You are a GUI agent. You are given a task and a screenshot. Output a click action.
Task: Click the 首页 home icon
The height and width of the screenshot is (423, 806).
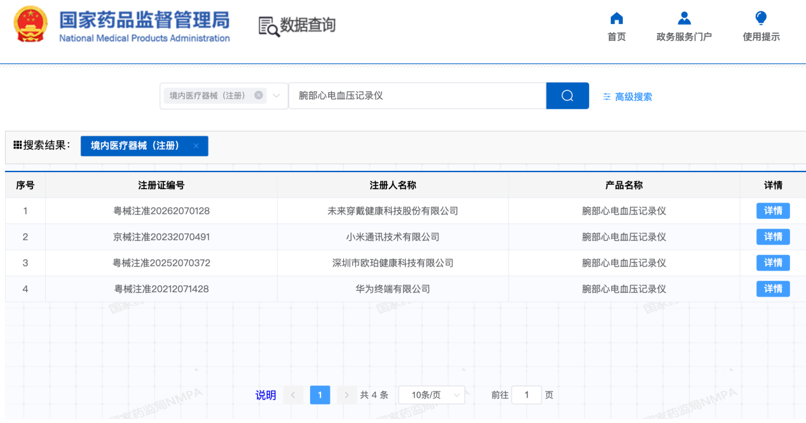click(617, 18)
